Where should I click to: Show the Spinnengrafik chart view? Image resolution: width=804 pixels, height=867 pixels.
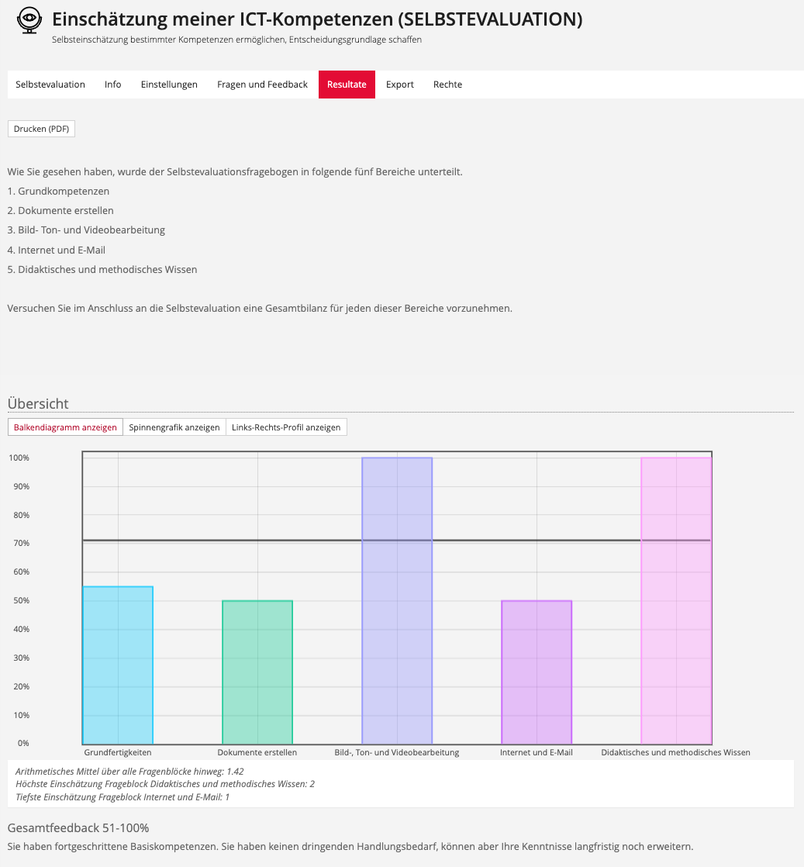174,427
